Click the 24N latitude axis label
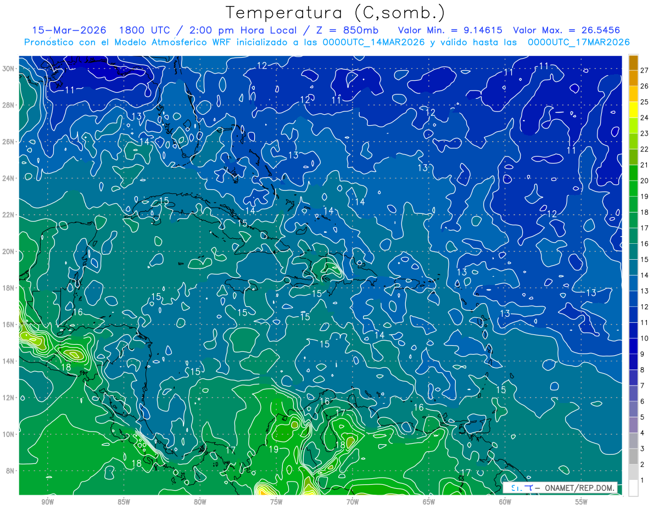The image size is (659, 509). (x=9, y=178)
